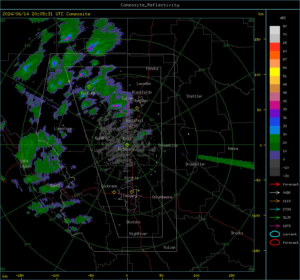Click the Hanna label
300x280 pixels.
coord(233,148)
